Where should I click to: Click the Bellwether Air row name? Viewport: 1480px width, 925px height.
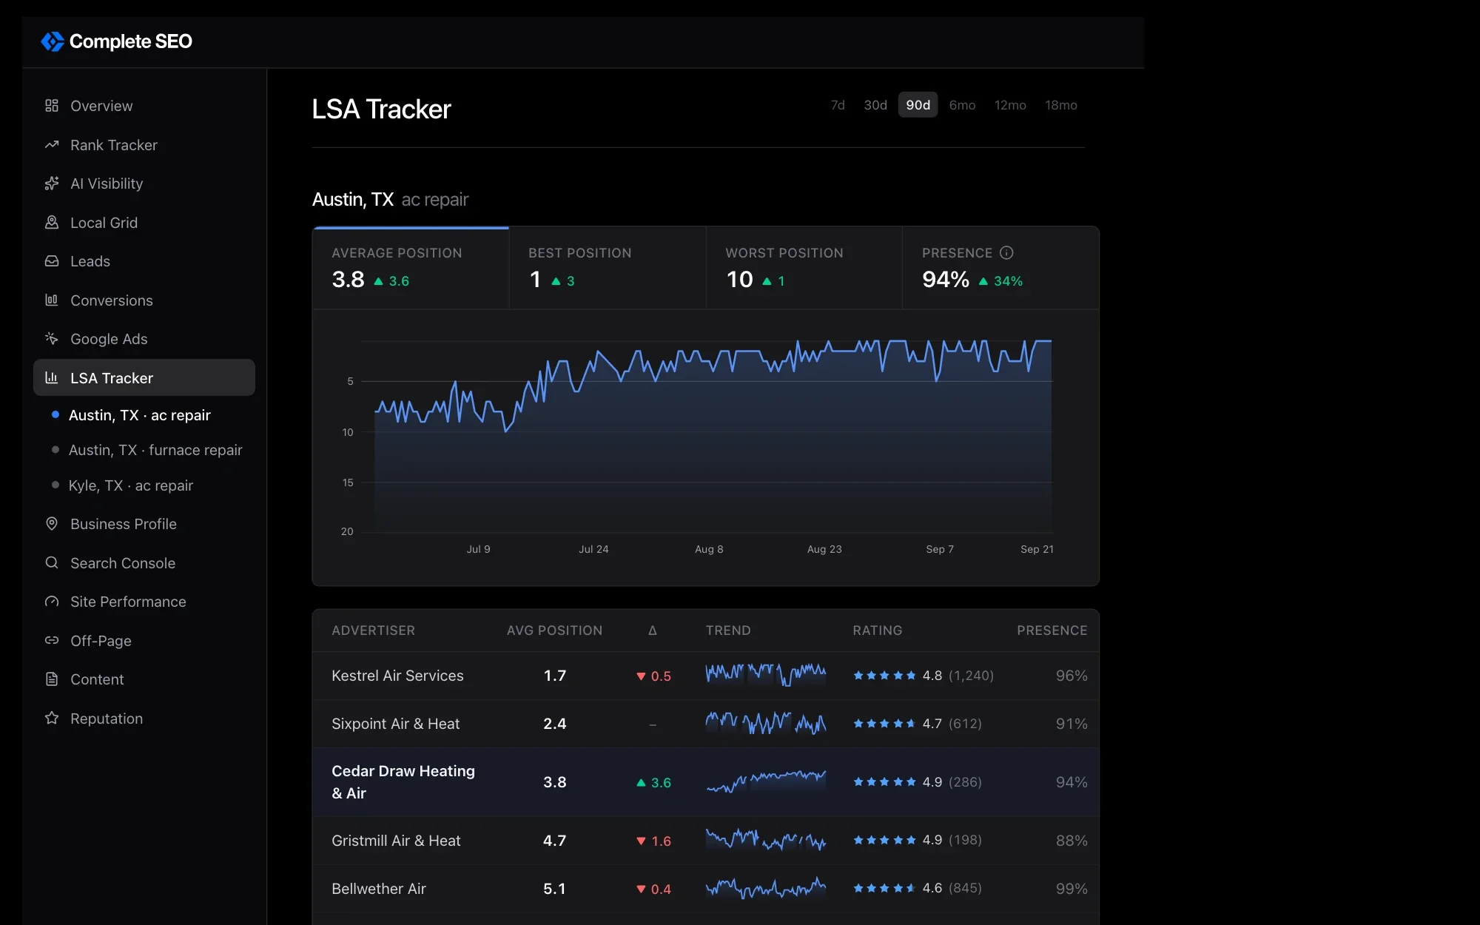pos(379,889)
